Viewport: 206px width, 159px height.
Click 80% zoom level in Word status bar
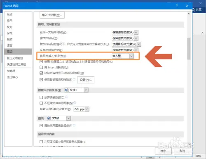click(x=198, y=156)
